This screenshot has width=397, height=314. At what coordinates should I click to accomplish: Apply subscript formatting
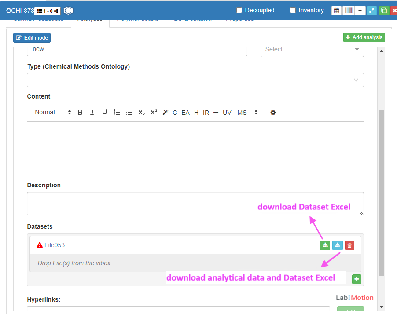pyautogui.click(x=141, y=113)
